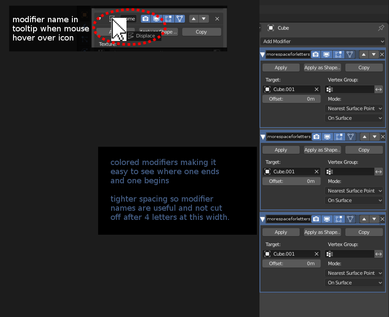Remove the top modifier with its X
The image size is (389, 317).
tap(382, 54)
